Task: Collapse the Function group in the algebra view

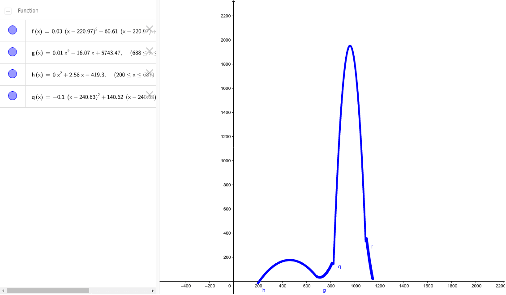Action: (8, 10)
